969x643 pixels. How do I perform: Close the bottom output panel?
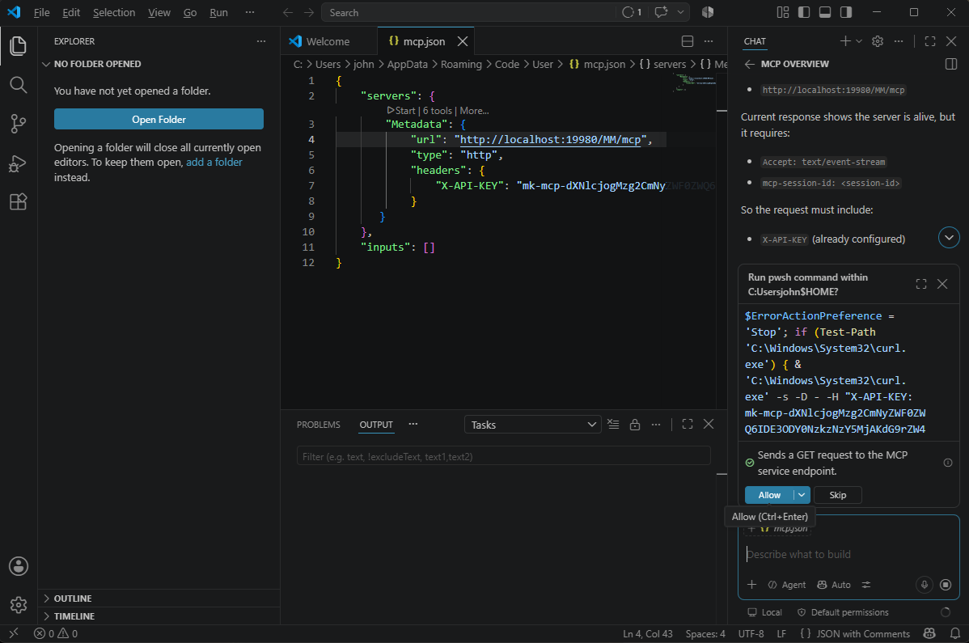[x=709, y=425]
